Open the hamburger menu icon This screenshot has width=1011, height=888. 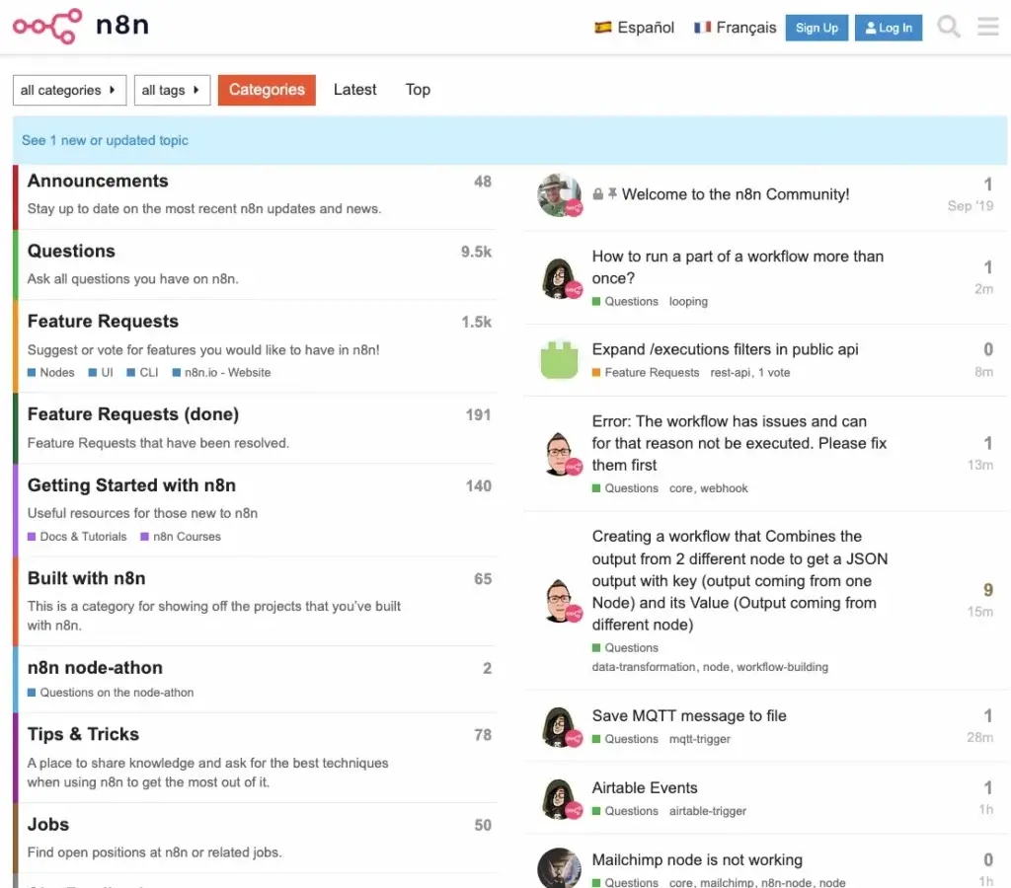pyautogui.click(x=987, y=27)
